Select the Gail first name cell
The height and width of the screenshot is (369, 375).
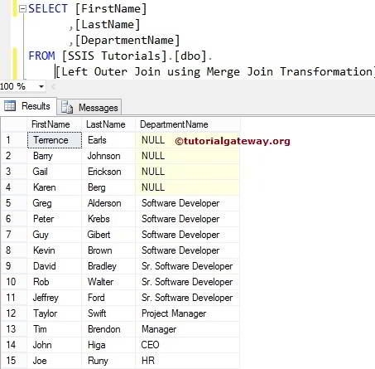(x=55, y=172)
